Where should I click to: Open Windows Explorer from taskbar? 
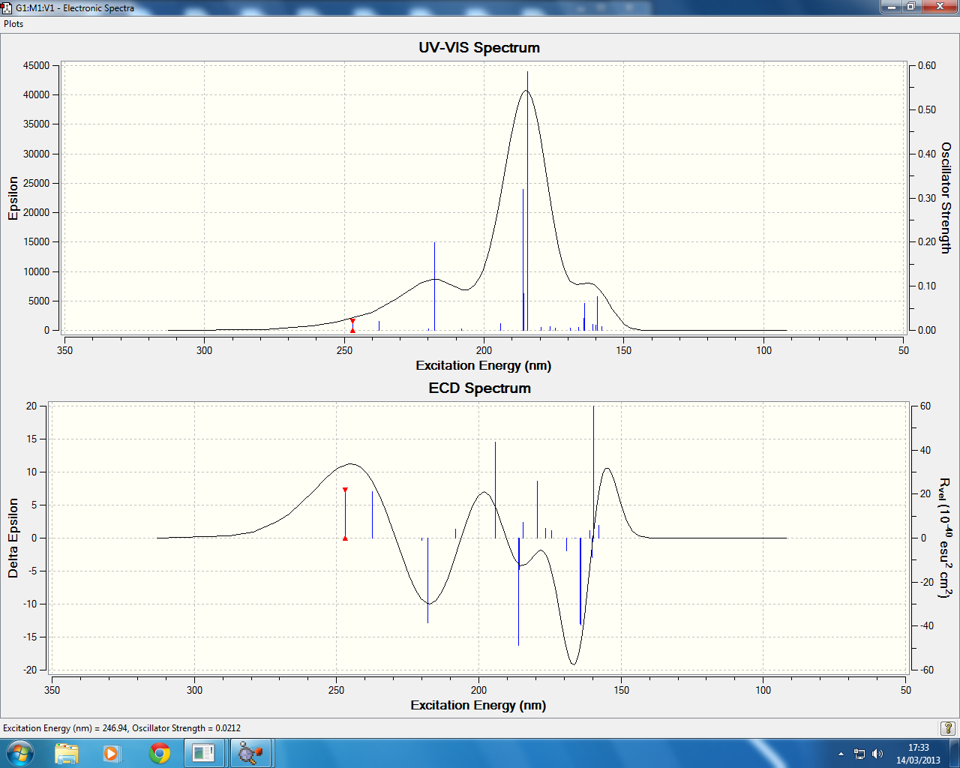click(67, 753)
